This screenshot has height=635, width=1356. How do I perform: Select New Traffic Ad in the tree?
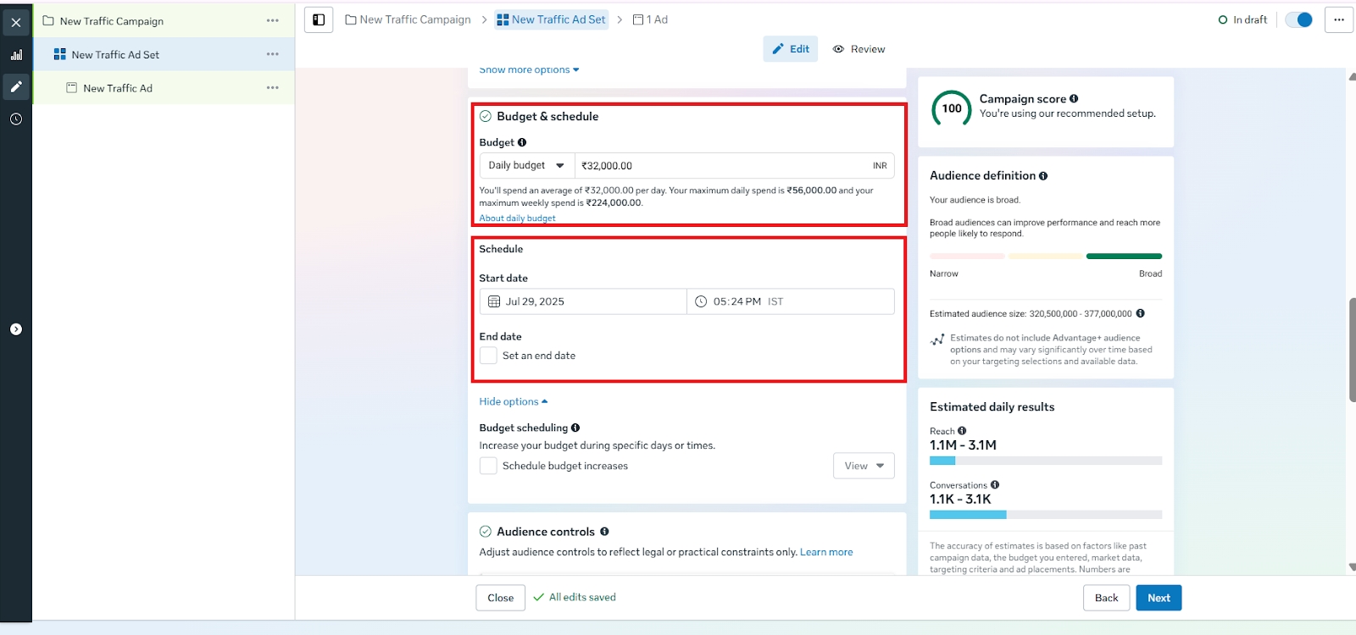tap(118, 88)
